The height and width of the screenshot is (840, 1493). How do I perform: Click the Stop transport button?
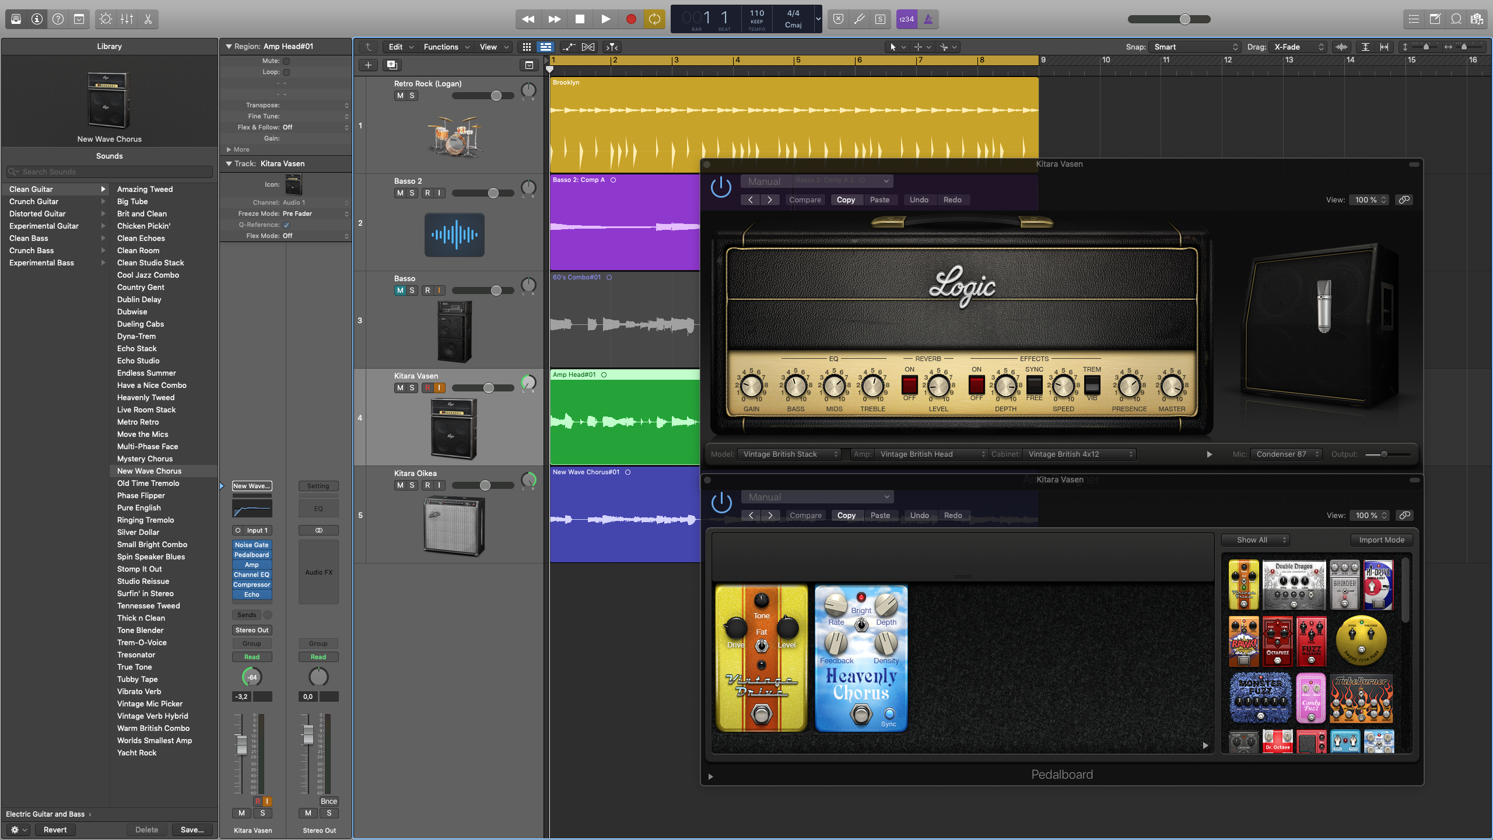tap(580, 19)
